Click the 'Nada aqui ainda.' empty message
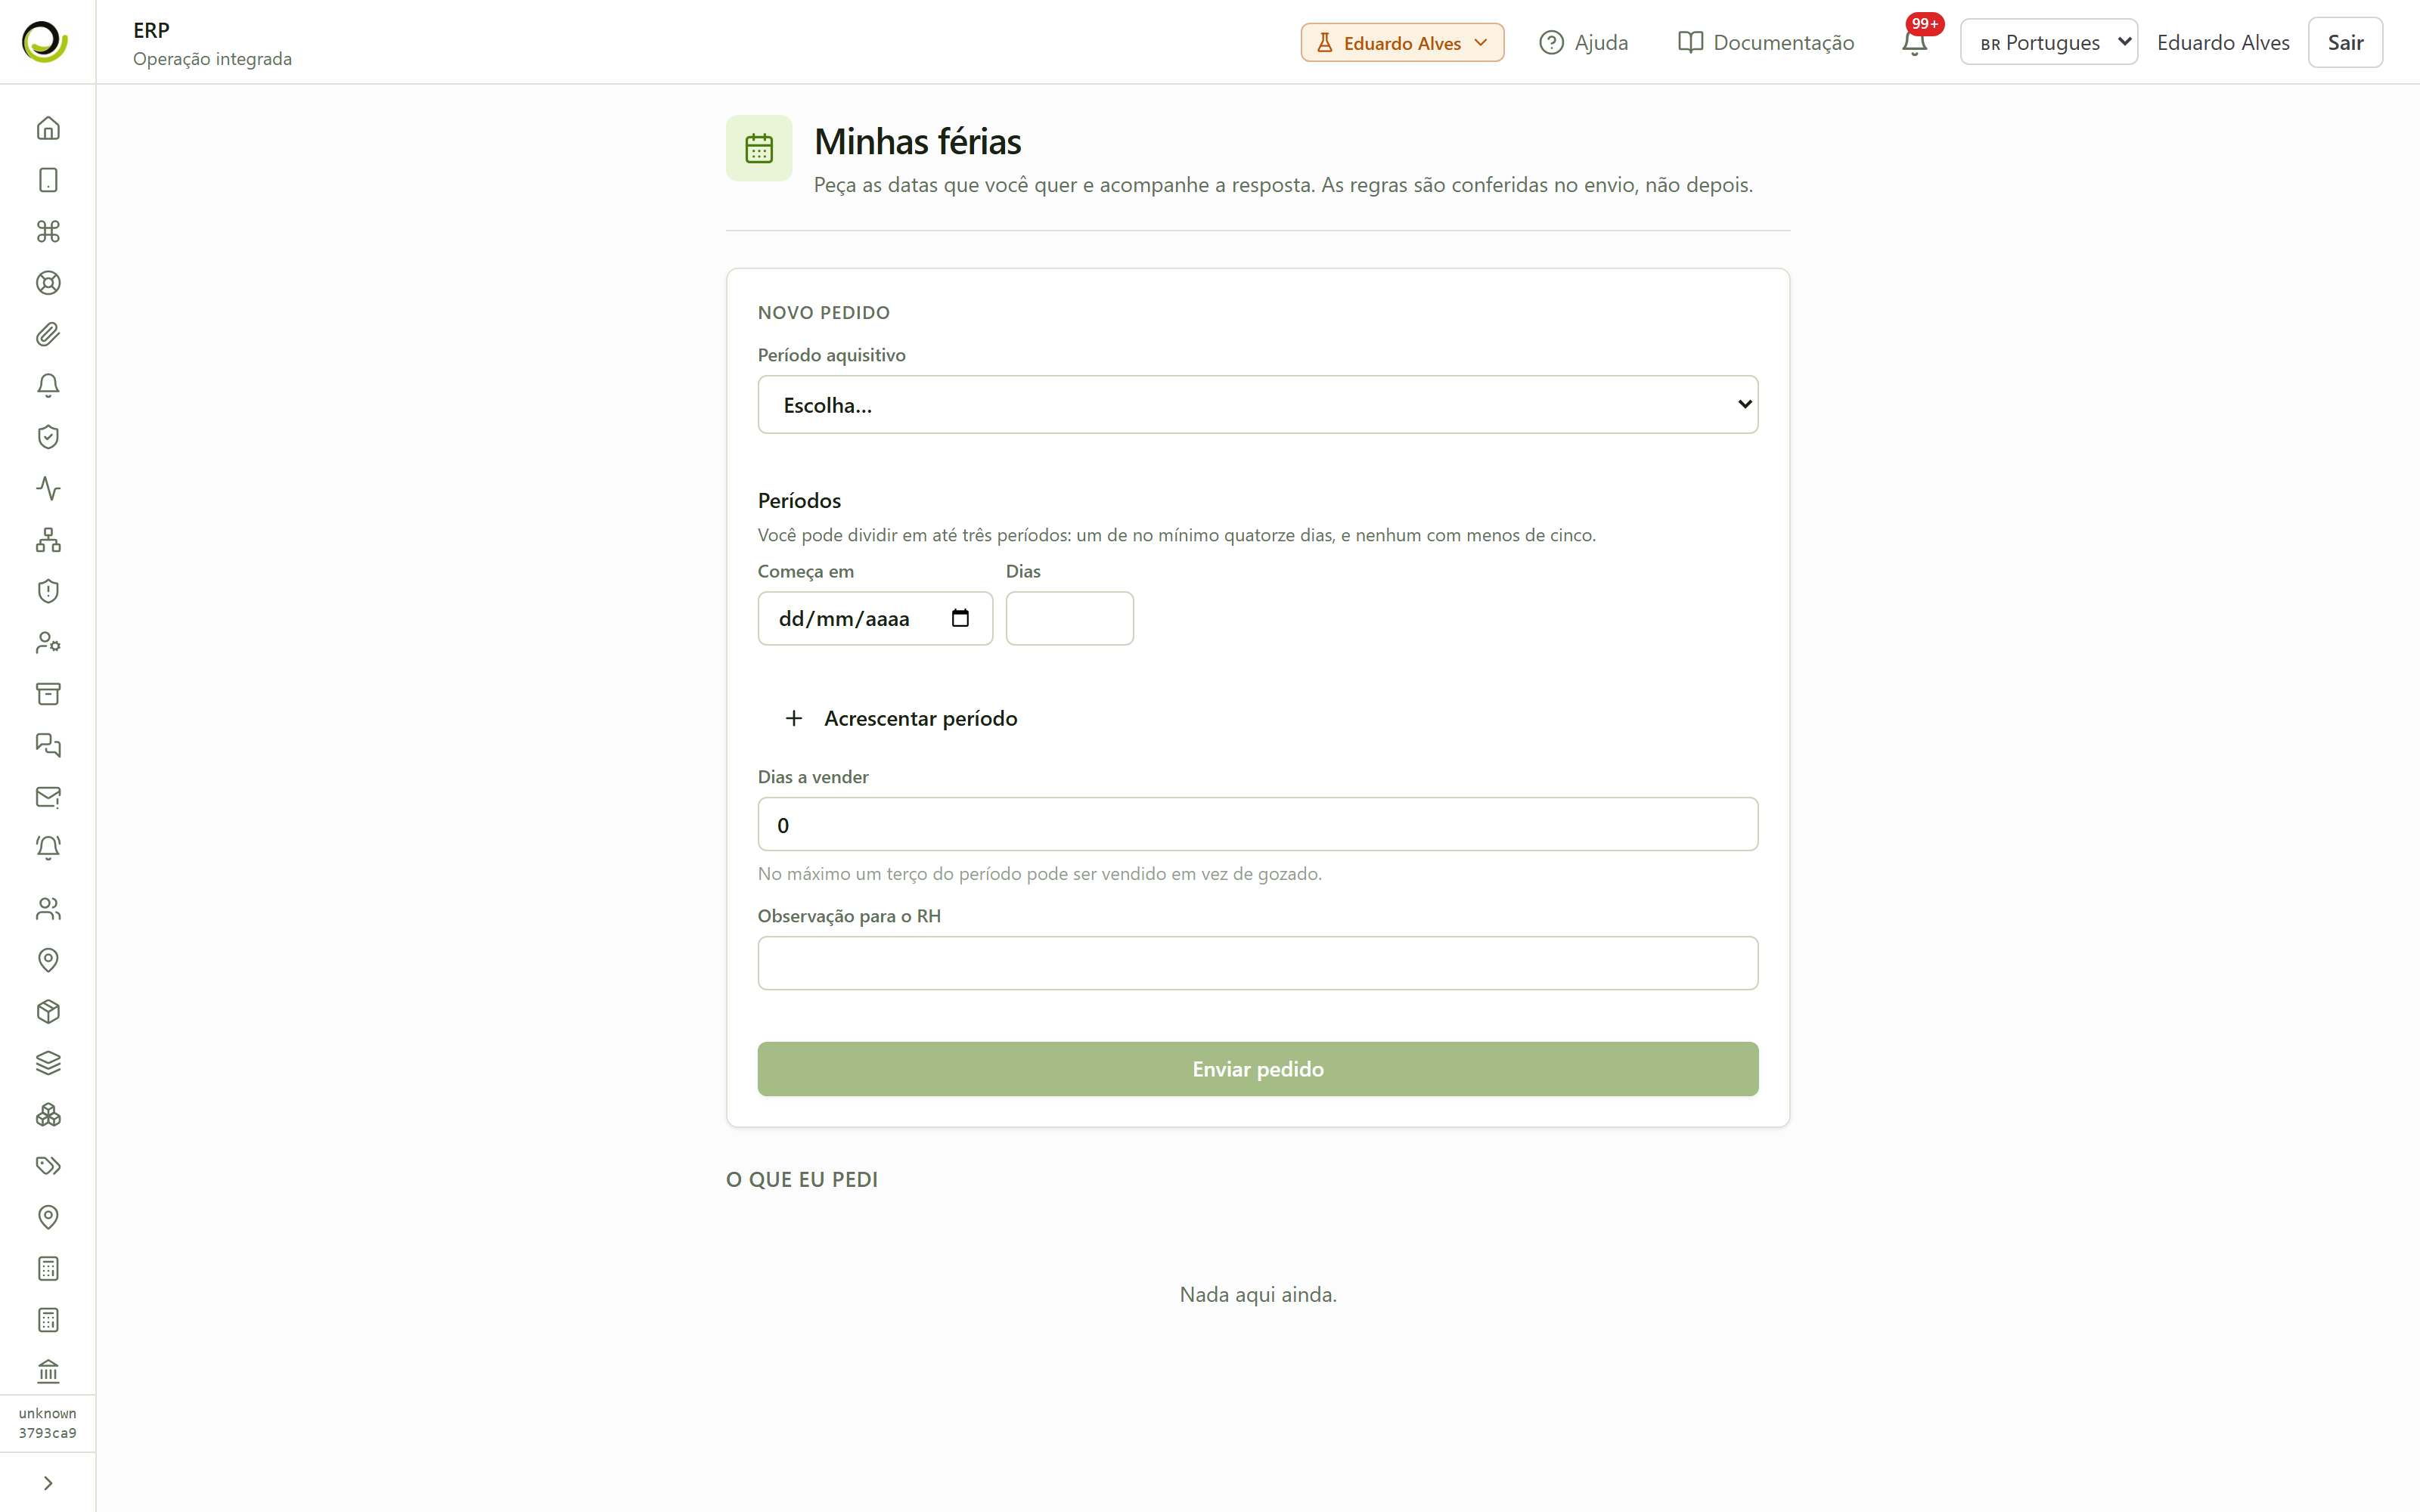This screenshot has height=1512, width=2420. (1257, 1294)
